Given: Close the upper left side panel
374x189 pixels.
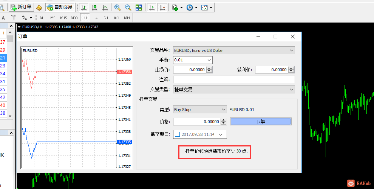Looking at the screenshot, I should (x=11, y=26).
